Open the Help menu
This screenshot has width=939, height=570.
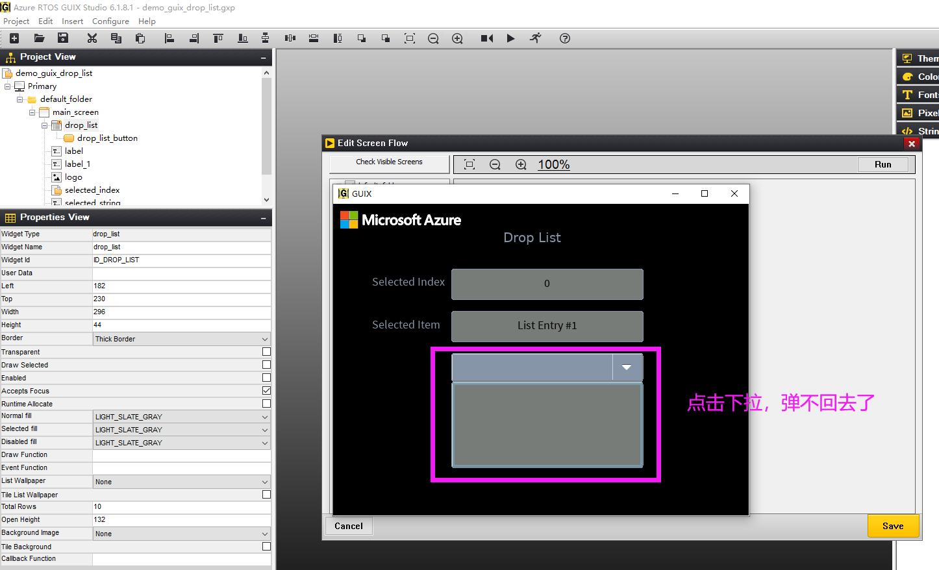147,21
